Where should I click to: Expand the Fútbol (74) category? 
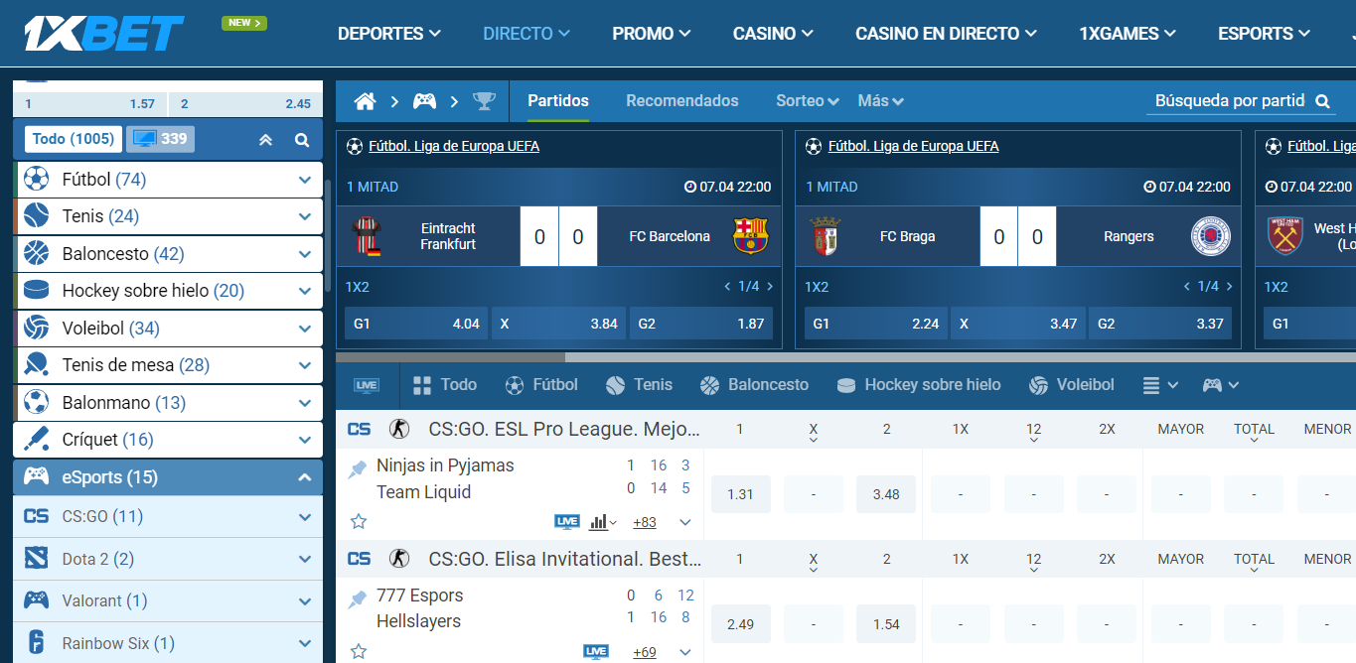click(305, 180)
